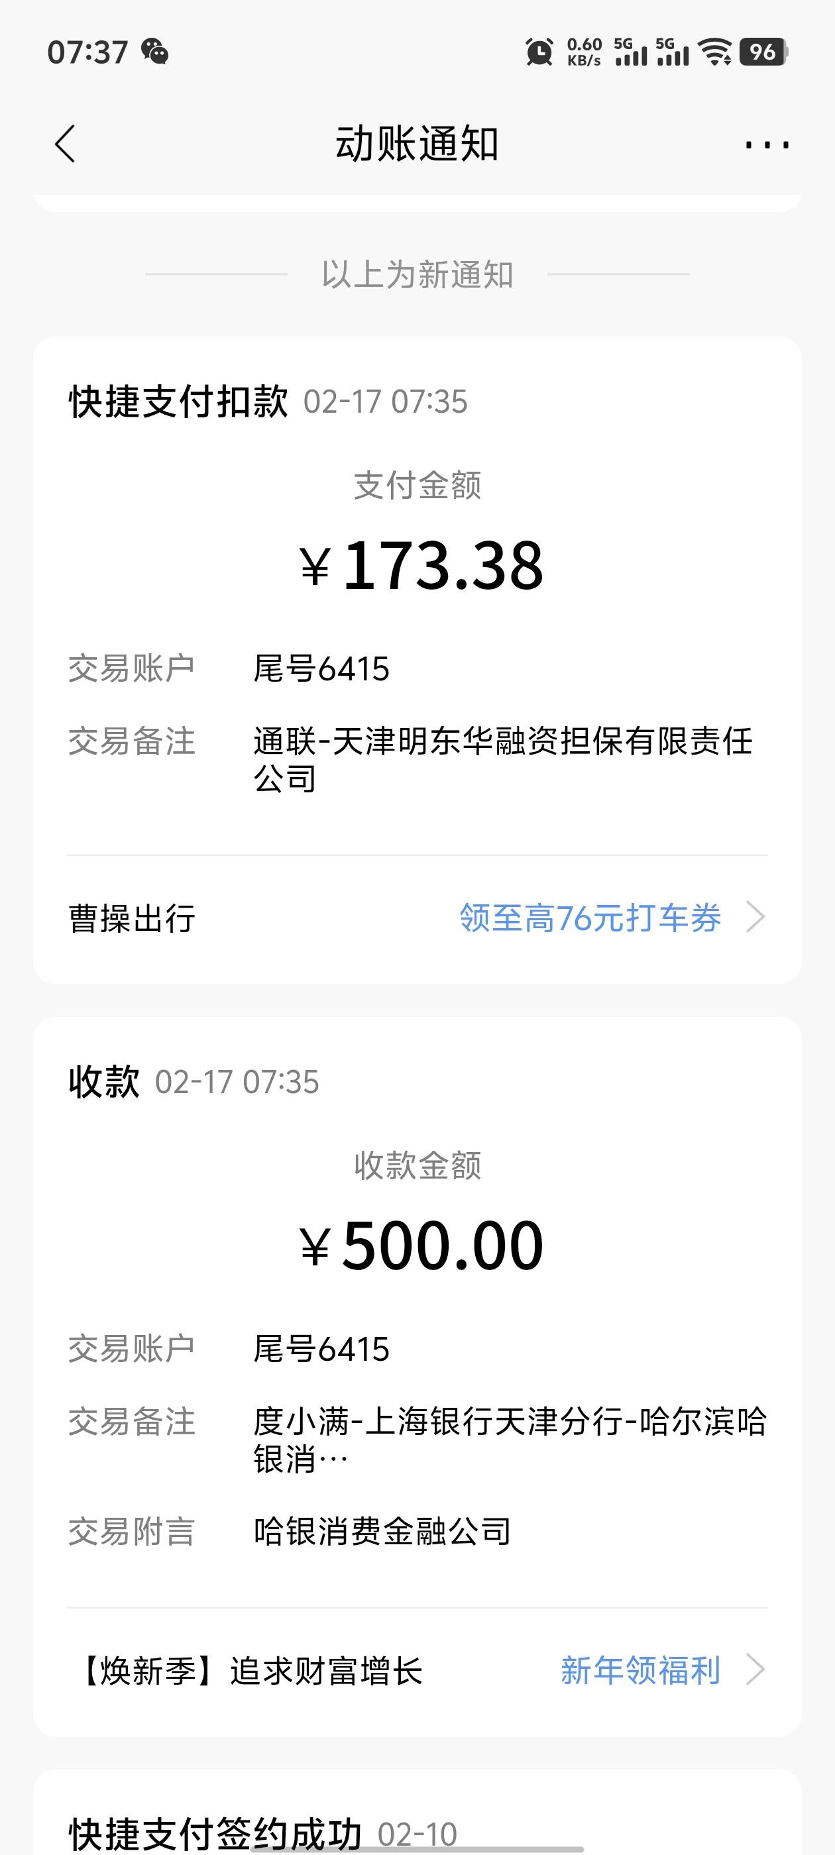Expand chevron next to 打车券 offer

(755, 918)
